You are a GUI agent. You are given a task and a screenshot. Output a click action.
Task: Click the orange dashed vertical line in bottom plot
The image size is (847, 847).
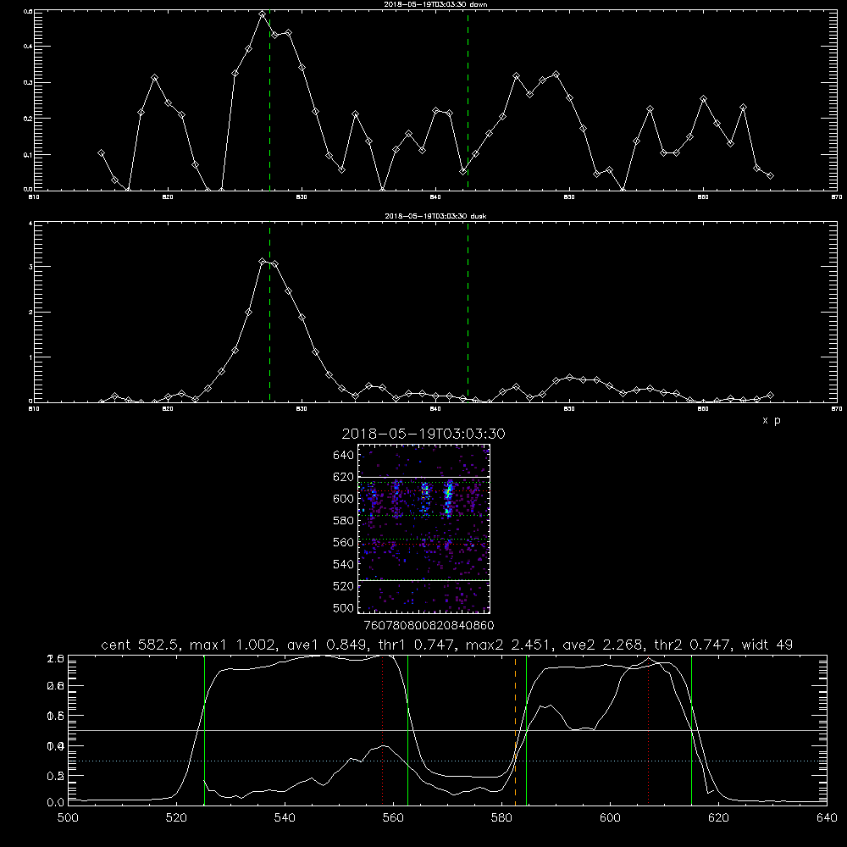(515, 730)
